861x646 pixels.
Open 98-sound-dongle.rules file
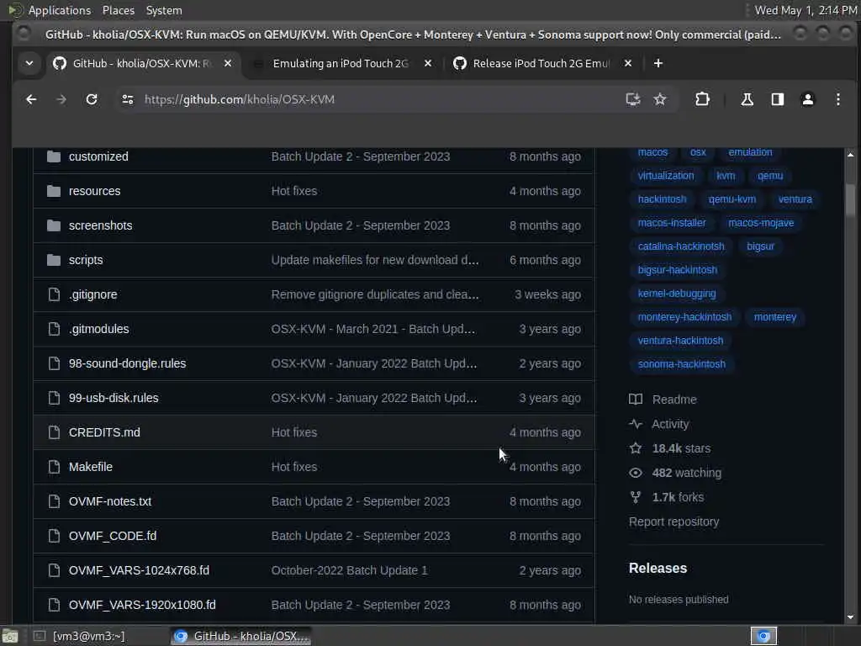pyautogui.click(x=128, y=363)
